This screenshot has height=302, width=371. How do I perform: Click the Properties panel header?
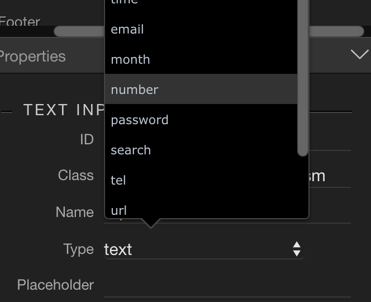(x=185, y=55)
